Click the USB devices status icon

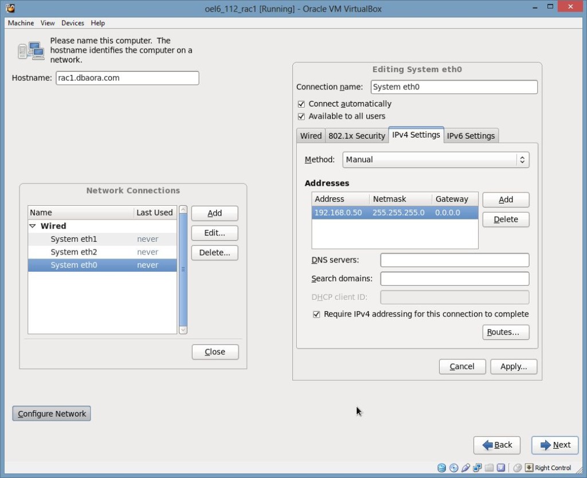(x=465, y=468)
